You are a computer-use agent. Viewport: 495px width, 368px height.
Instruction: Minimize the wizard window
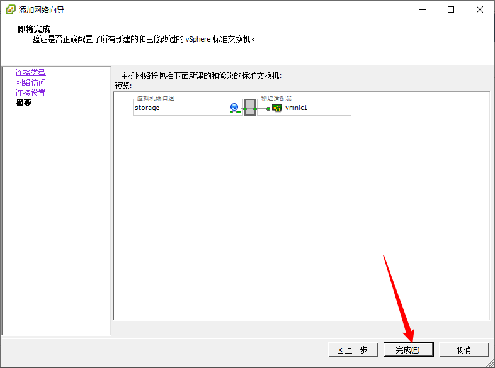[x=423, y=9]
